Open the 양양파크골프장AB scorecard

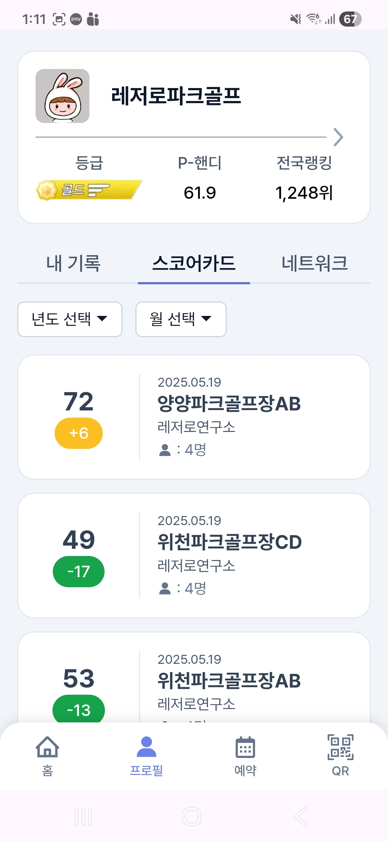(229, 404)
